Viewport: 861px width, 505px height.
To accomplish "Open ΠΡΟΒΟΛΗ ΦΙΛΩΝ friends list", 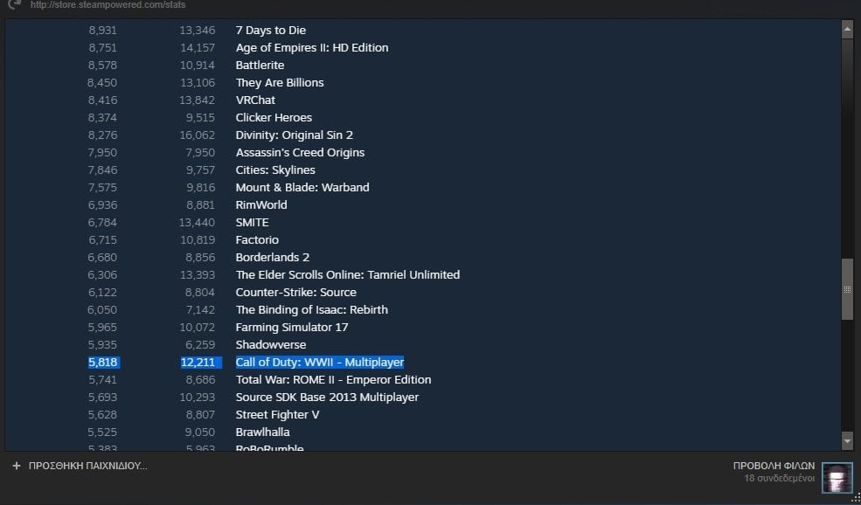I will click(774, 466).
